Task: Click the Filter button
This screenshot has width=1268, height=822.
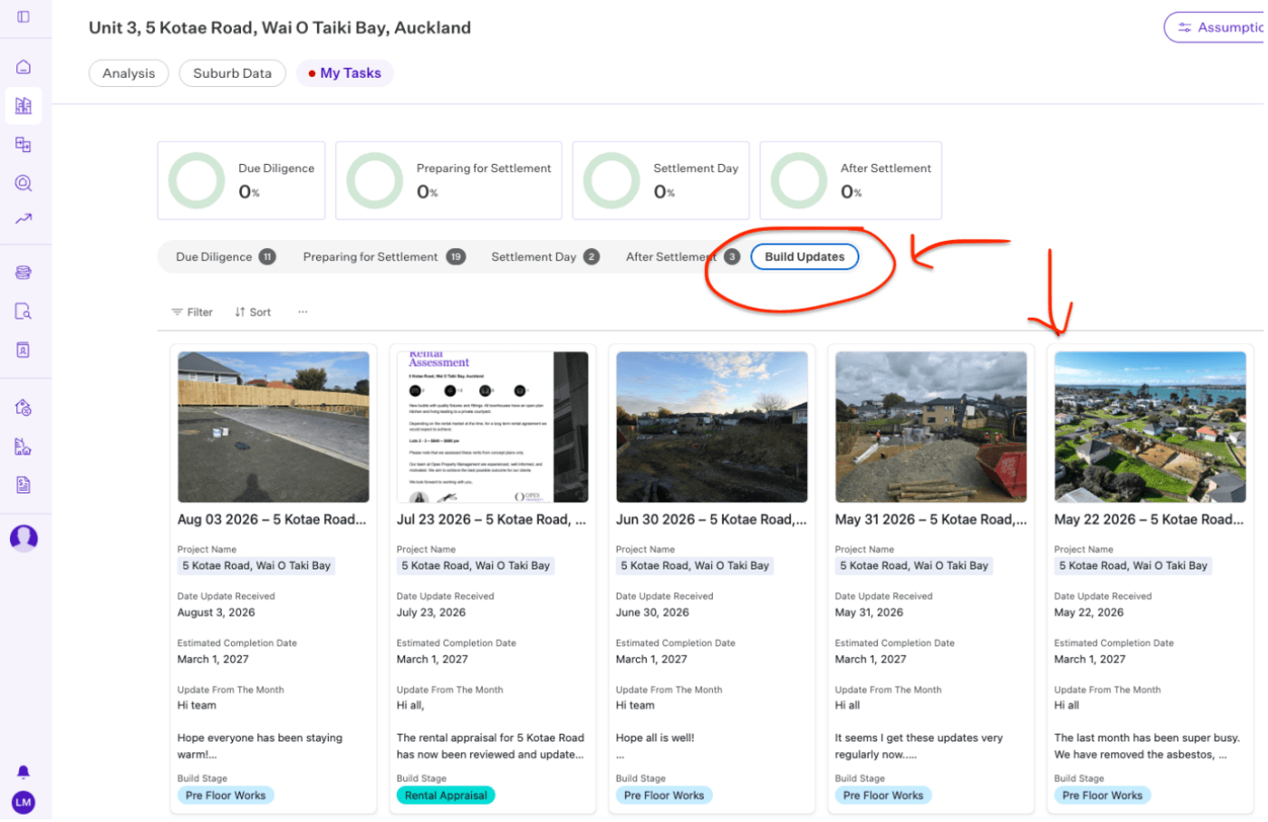Action: pos(193,313)
